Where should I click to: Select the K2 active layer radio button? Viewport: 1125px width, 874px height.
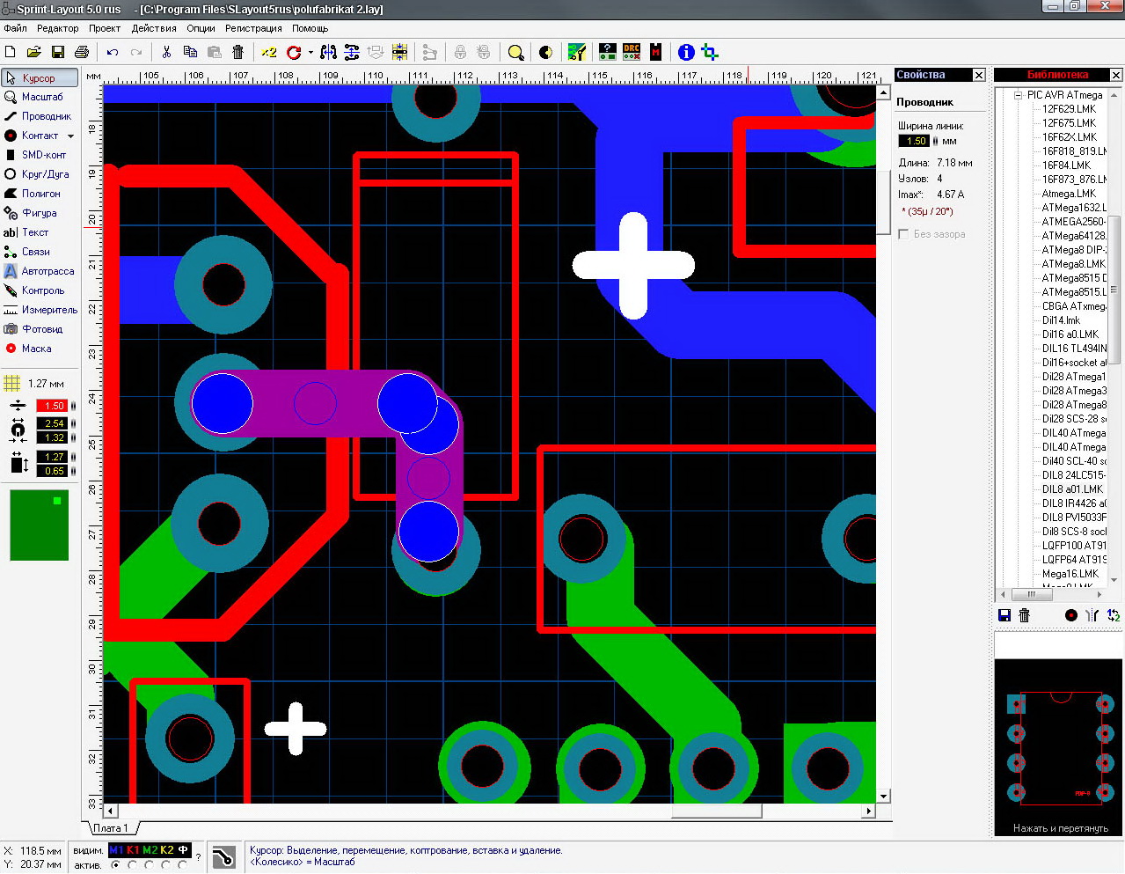166,865
